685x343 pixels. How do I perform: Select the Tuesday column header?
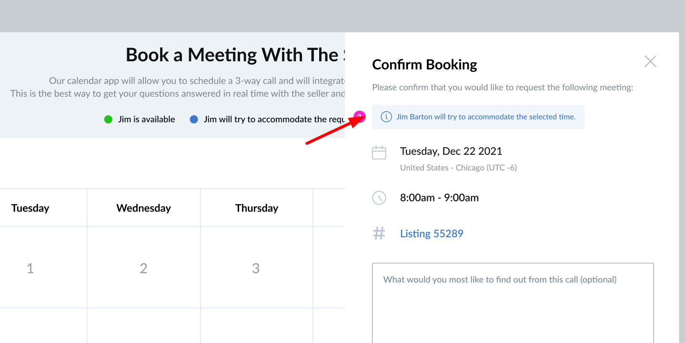tap(30, 208)
